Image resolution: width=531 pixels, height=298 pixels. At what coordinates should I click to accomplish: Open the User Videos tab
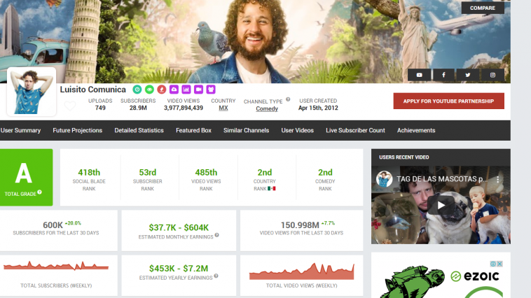pos(297,130)
